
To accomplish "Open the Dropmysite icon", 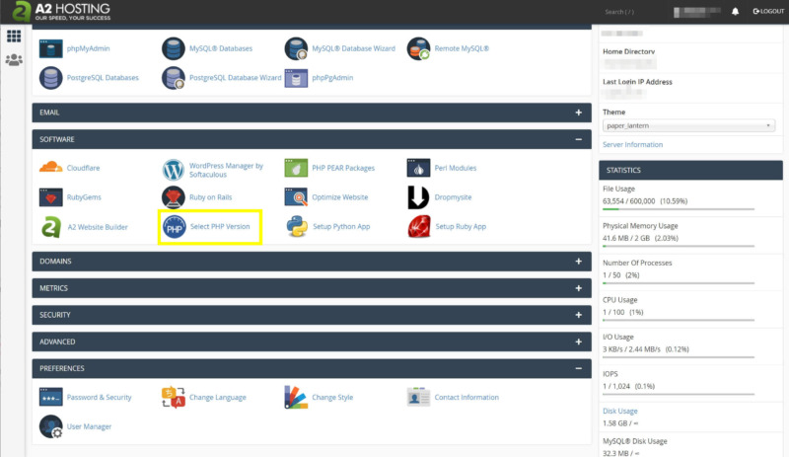I will pyautogui.click(x=419, y=197).
